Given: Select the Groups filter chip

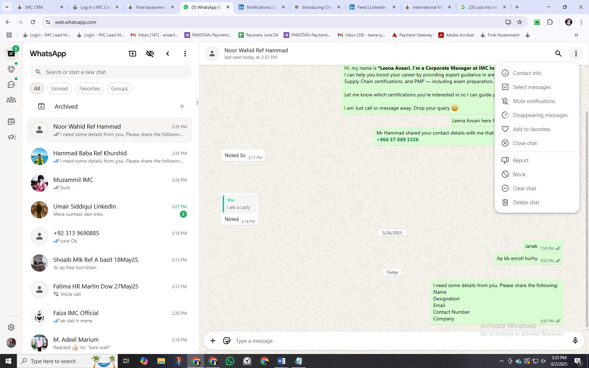Looking at the screenshot, I should [119, 89].
